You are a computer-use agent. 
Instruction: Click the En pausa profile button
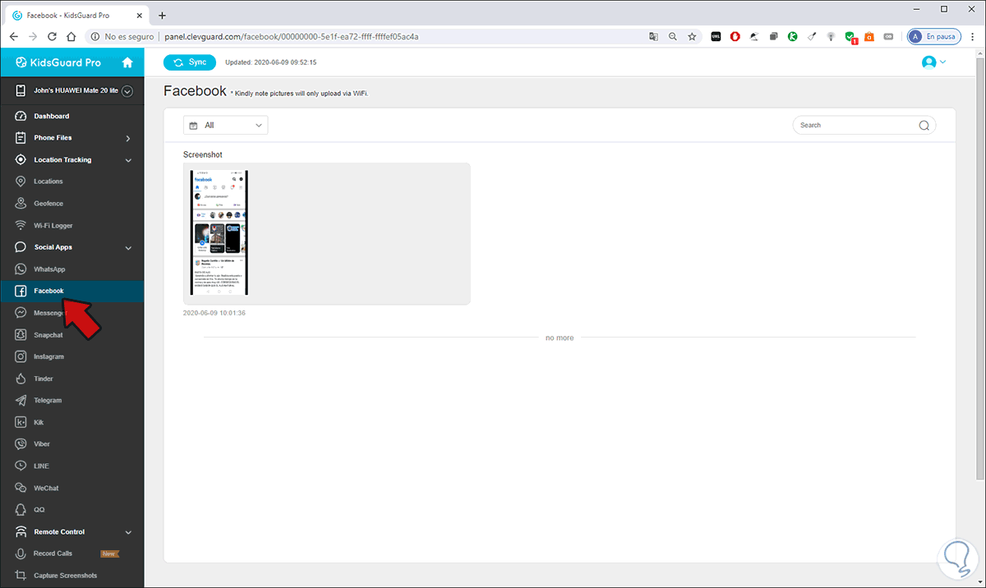coord(934,37)
